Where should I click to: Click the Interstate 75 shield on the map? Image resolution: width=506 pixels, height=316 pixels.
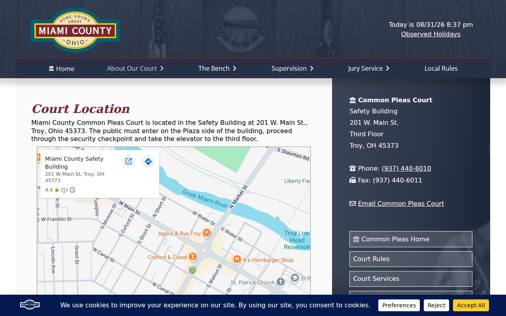click(193, 270)
